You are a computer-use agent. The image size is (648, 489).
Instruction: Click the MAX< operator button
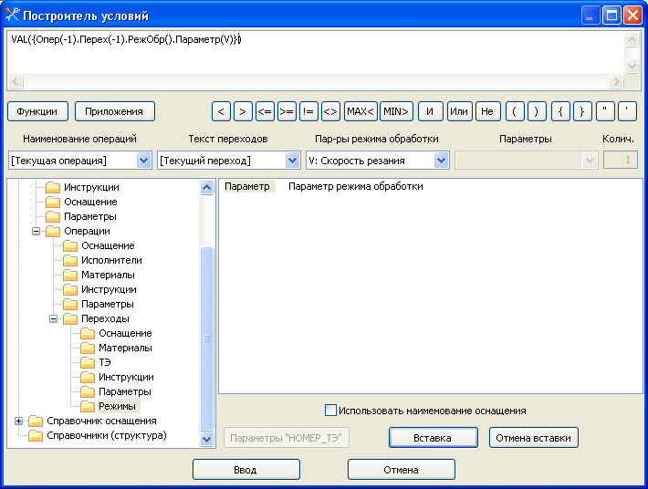(x=361, y=111)
